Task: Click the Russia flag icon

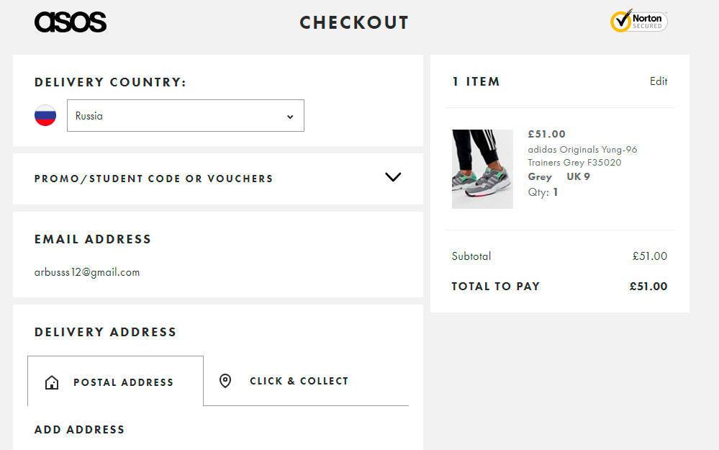Action: (x=45, y=115)
